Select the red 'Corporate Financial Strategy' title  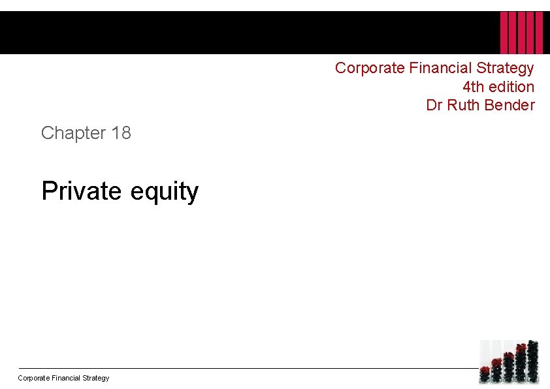434,68
